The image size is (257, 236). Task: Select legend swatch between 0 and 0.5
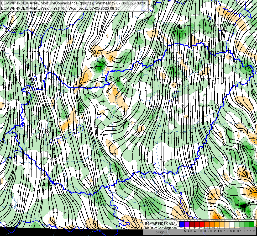tap(237, 224)
